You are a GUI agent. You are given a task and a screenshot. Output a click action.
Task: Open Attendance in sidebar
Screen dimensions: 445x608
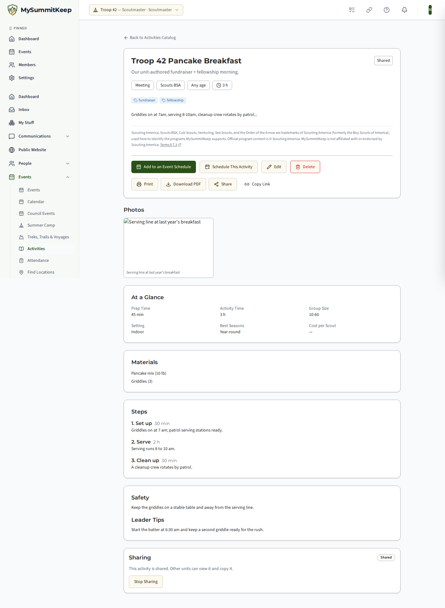pos(44,260)
